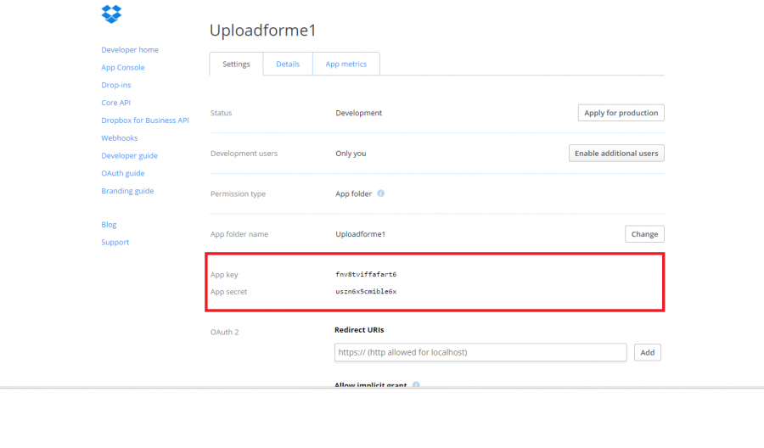Open the Core API link
764x448 pixels.
116,103
